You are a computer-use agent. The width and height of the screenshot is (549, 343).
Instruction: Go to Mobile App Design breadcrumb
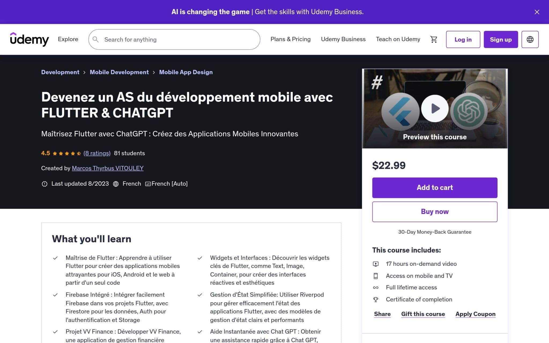pos(186,72)
